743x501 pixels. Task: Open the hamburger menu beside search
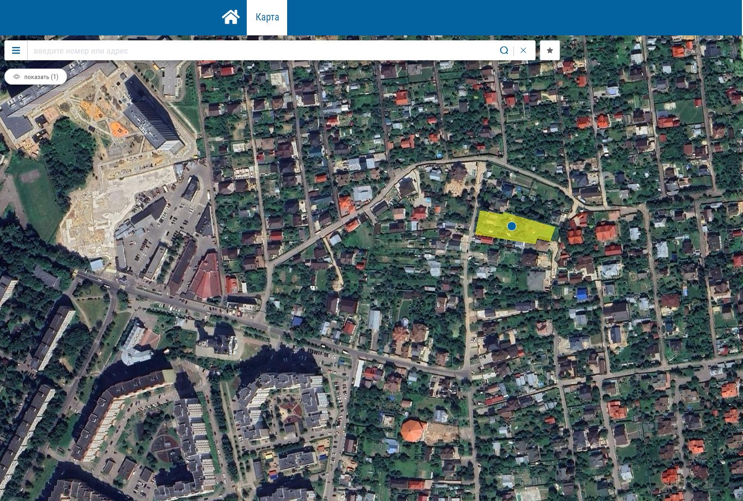coord(16,50)
